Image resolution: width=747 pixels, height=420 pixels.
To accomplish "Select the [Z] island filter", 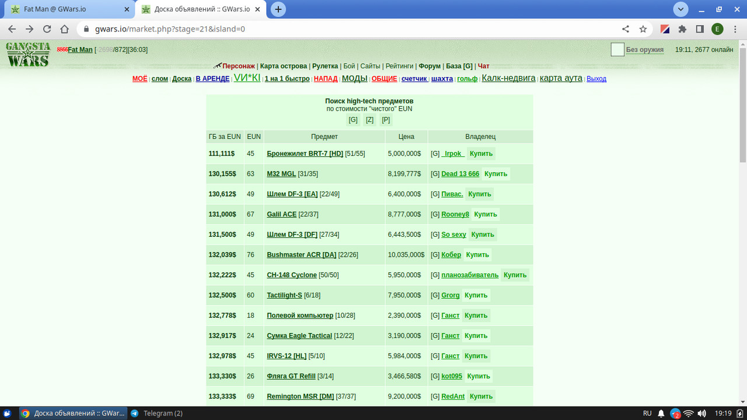I will pyautogui.click(x=369, y=120).
